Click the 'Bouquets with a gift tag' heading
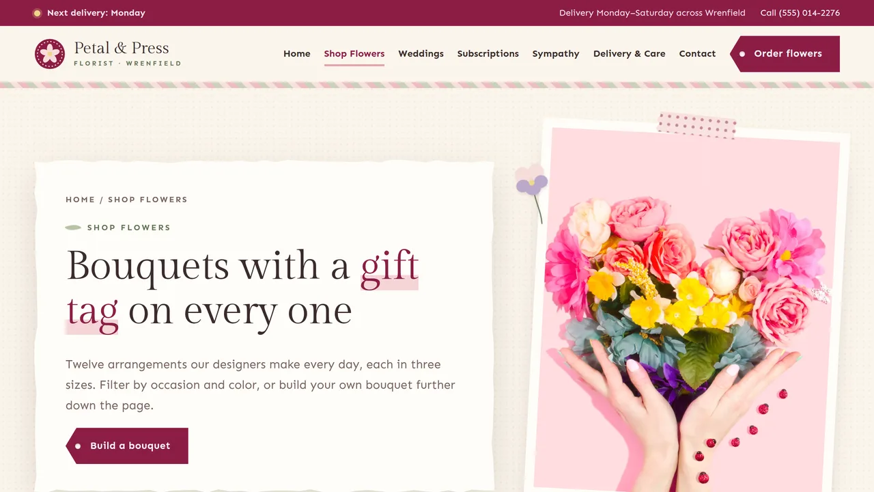874x492 pixels. pyautogui.click(x=242, y=288)
